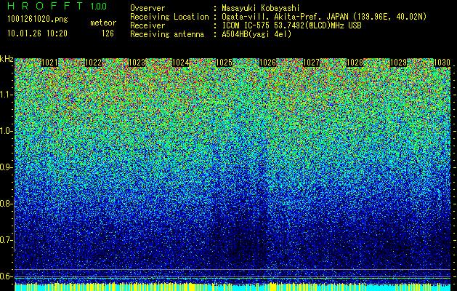Select the 1022 time marker

pos(93,63)
